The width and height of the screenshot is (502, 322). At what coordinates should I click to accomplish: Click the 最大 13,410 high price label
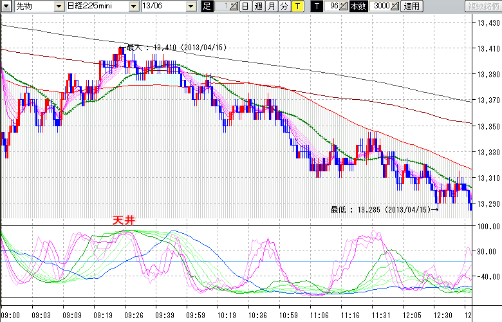[x=172, y=48]
